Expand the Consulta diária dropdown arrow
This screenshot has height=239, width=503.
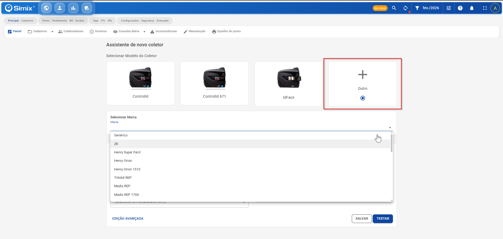point(144,32)
